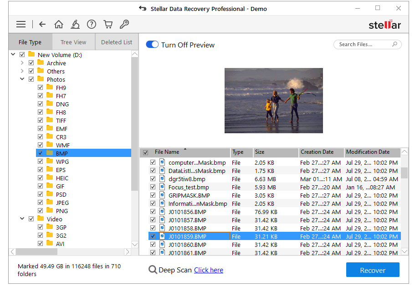415x287 pixels.
Task: Click the key activation icon
Action: point(124,24)
